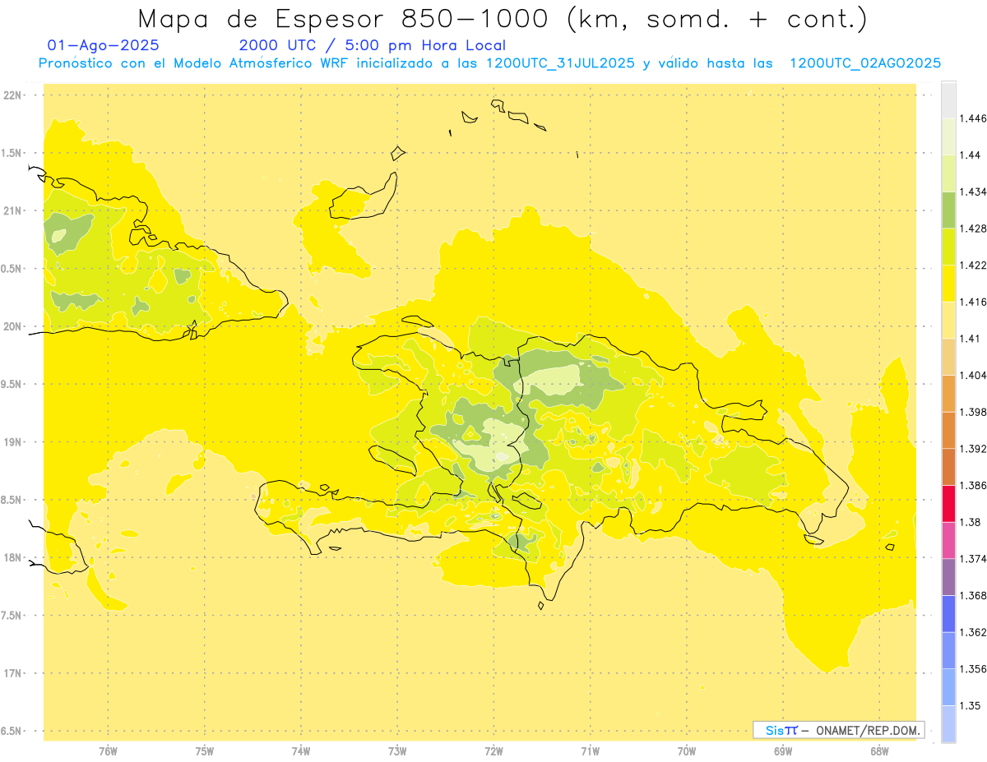The width and height of the screenshot is (987, 762).
Task: Click the "72W" longitude axis label
Action: coord(493,750)
